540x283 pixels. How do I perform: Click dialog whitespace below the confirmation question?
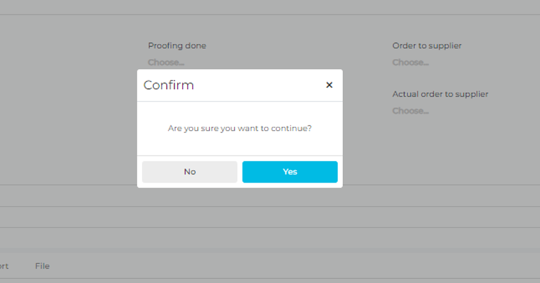[x=240, y=146]
